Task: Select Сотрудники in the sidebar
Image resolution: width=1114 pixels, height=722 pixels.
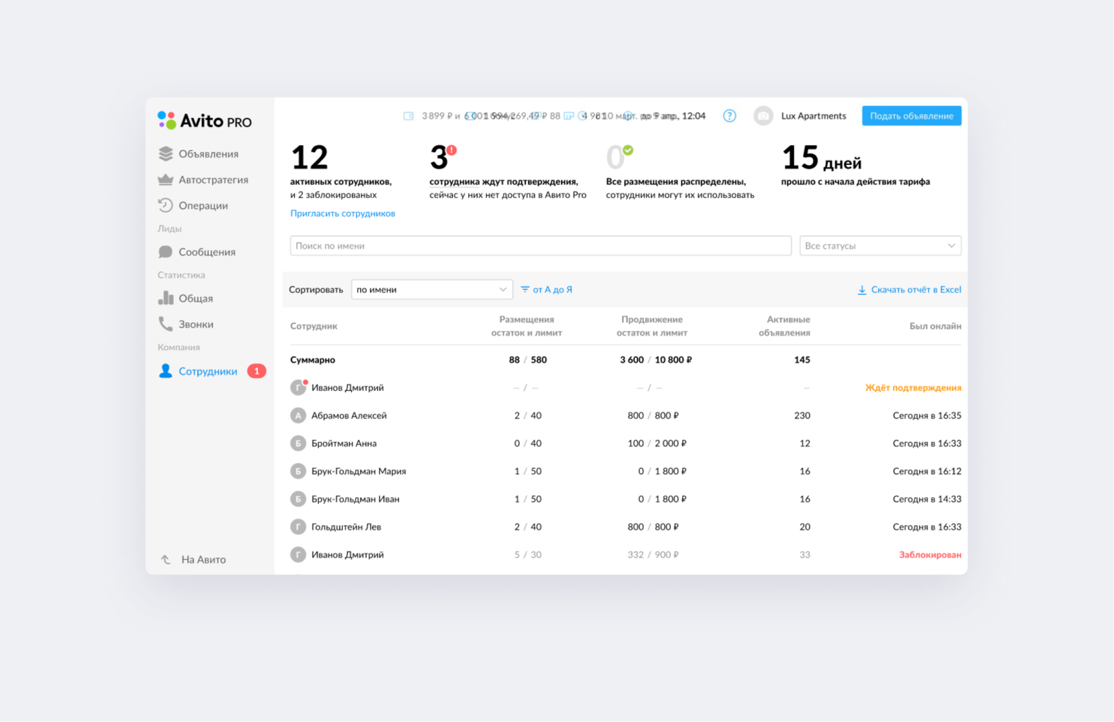Action: coord(208,371)
